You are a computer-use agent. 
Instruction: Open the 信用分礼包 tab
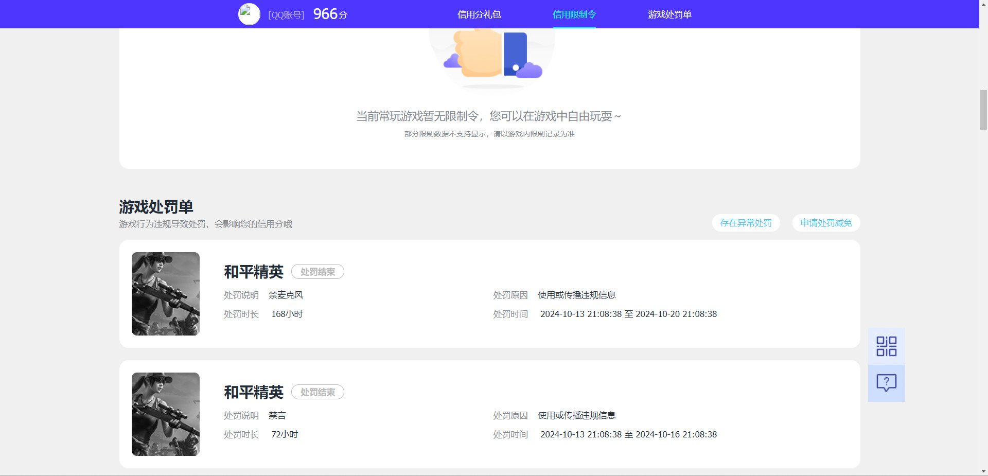coord(479,14)
